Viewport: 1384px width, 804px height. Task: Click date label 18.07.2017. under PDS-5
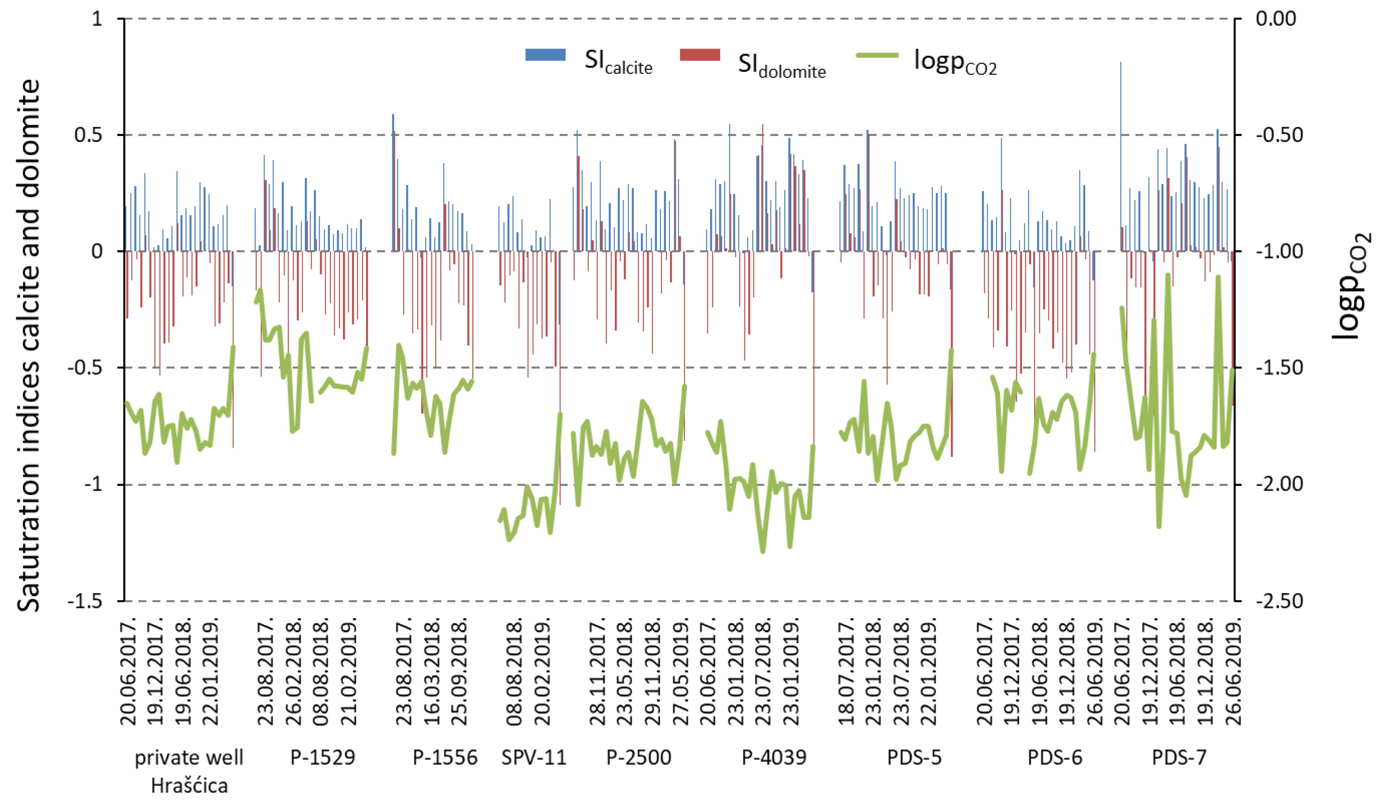[x=846, y=673]
